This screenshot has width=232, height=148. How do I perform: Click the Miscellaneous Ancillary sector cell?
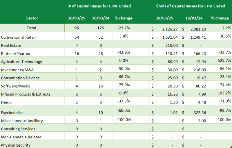(x=22, y=121)
